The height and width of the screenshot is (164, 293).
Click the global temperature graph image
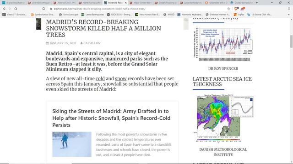click(x=223, y=45)
